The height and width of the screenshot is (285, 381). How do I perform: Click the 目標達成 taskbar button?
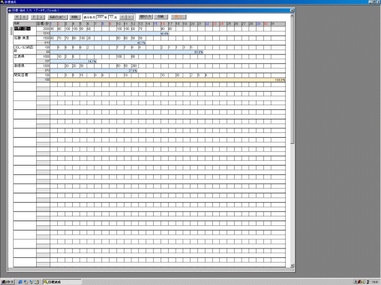pos(62,282)
